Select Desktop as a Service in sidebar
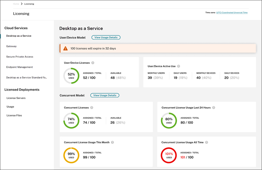The width and height of the screenshot is (262, 170). tap(19, 36)
